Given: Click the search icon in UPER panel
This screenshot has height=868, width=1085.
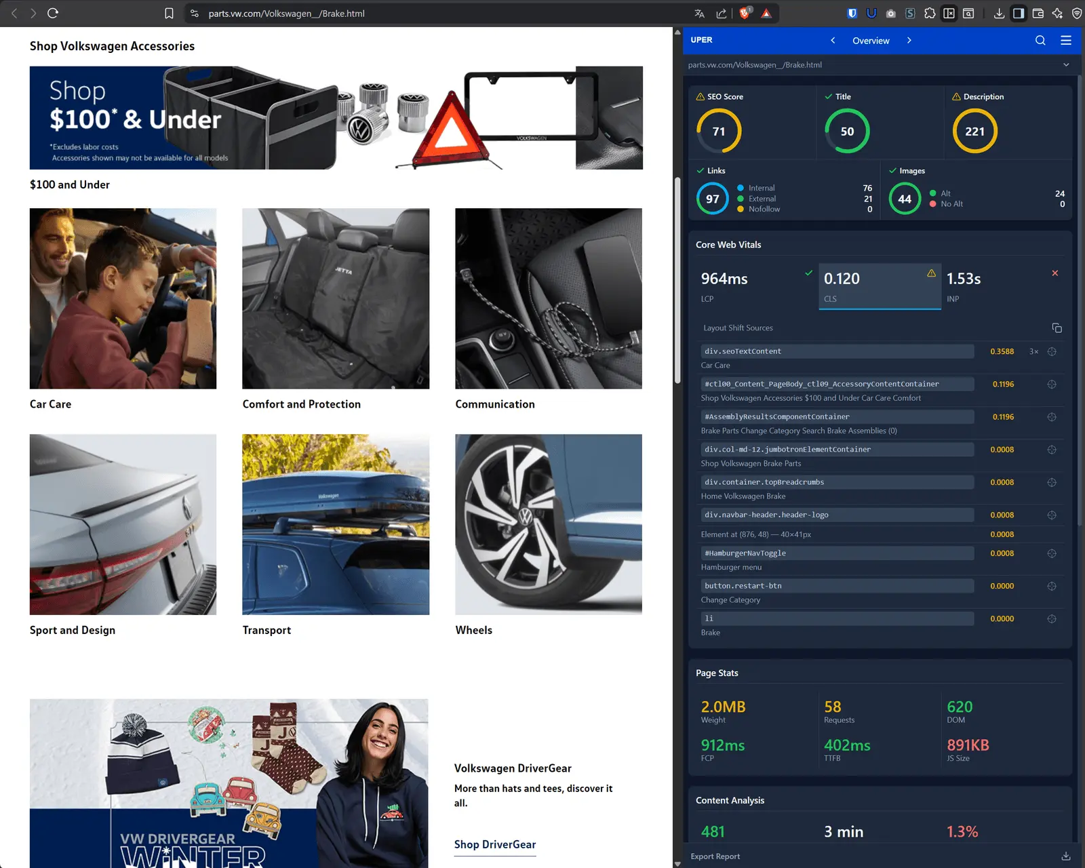Looking at the screenshot, I should click(x=1040, y=40).
